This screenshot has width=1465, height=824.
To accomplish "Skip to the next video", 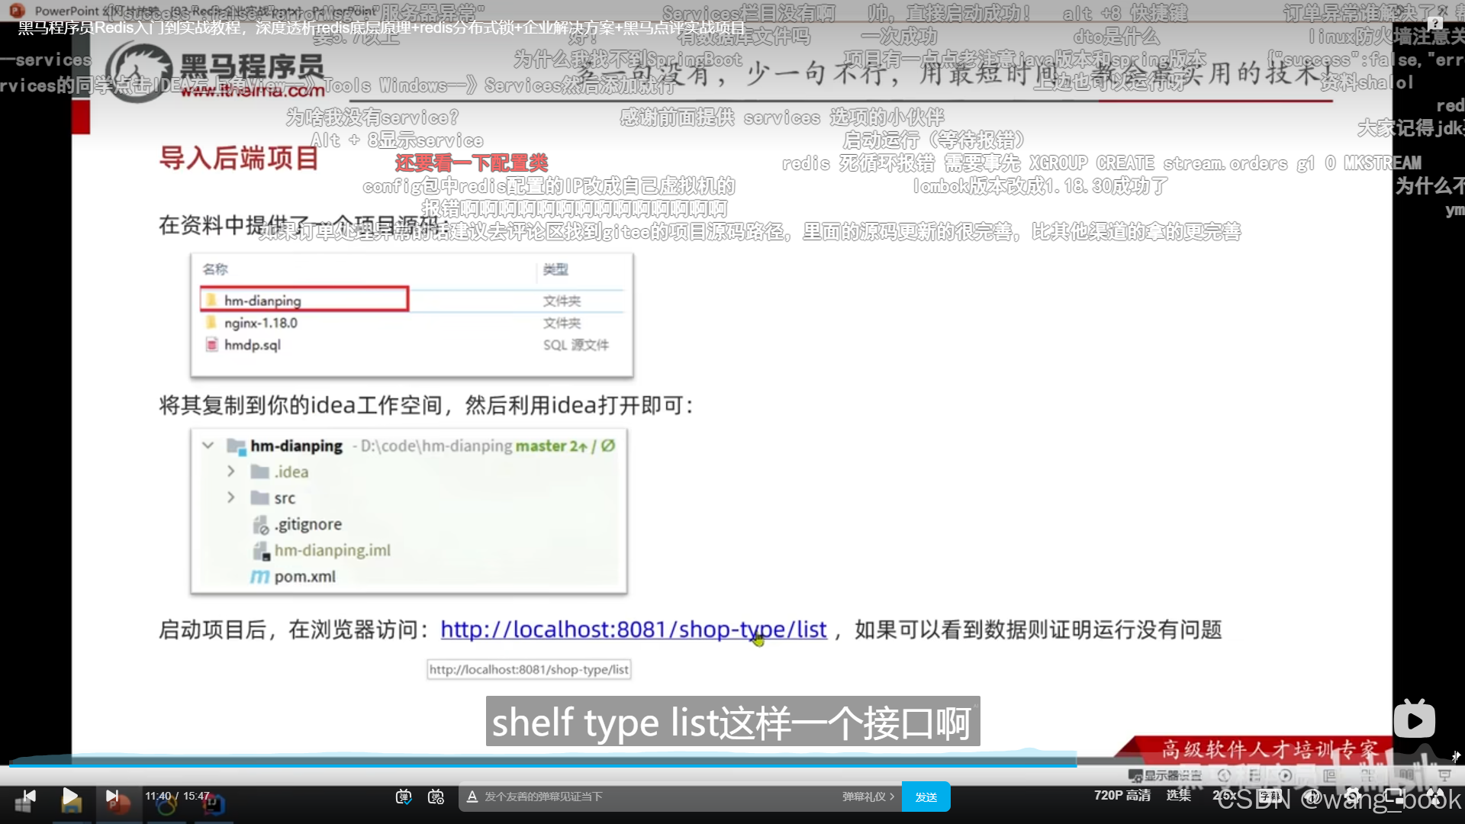I will pos(111,797).
